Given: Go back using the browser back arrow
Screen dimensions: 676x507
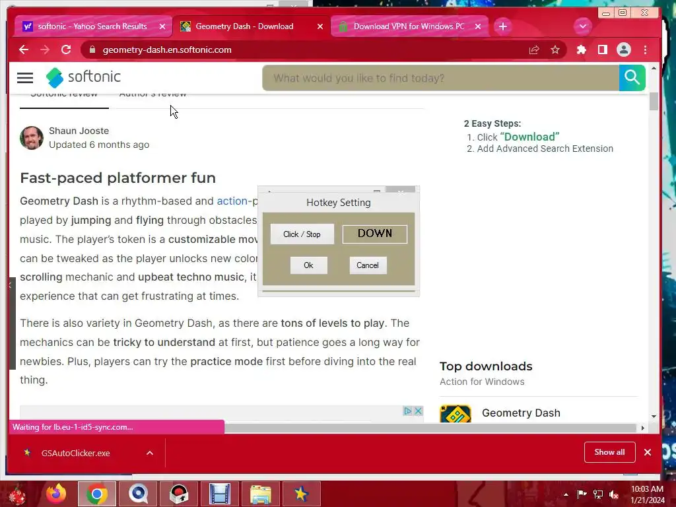Looking at the screenshot, I should point(24,50).
